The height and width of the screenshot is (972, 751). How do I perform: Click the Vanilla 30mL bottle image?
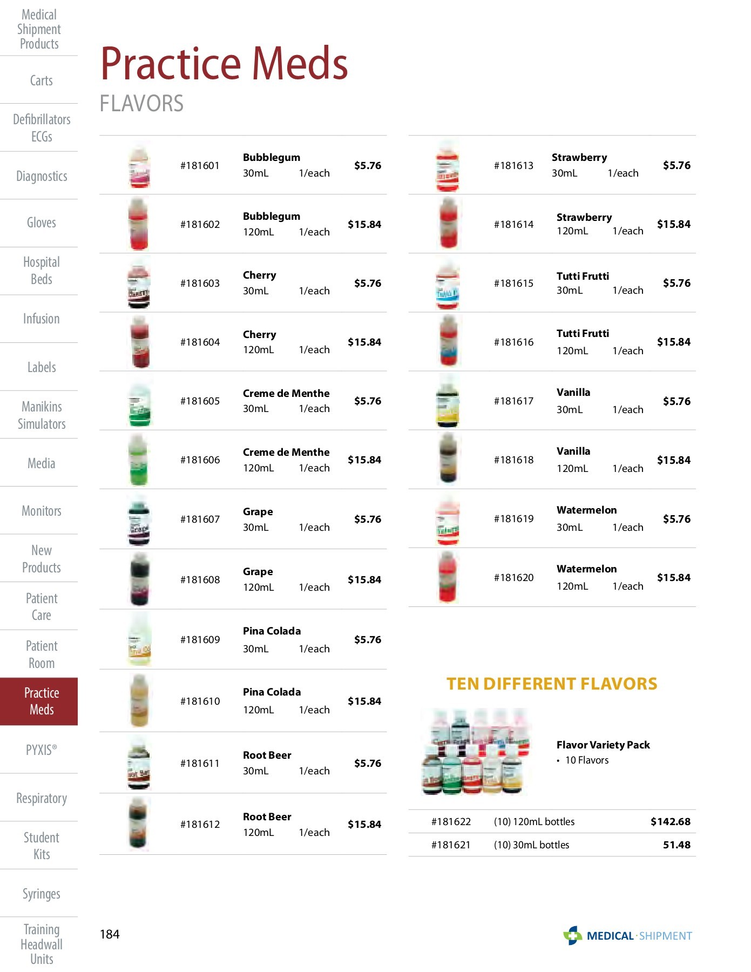tap(448, 401)
